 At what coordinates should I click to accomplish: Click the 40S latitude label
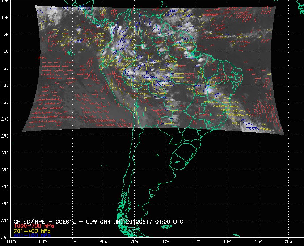(x=5, y=187)
